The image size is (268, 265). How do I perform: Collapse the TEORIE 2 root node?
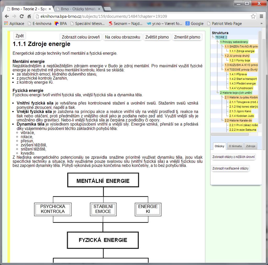point(213,37)
